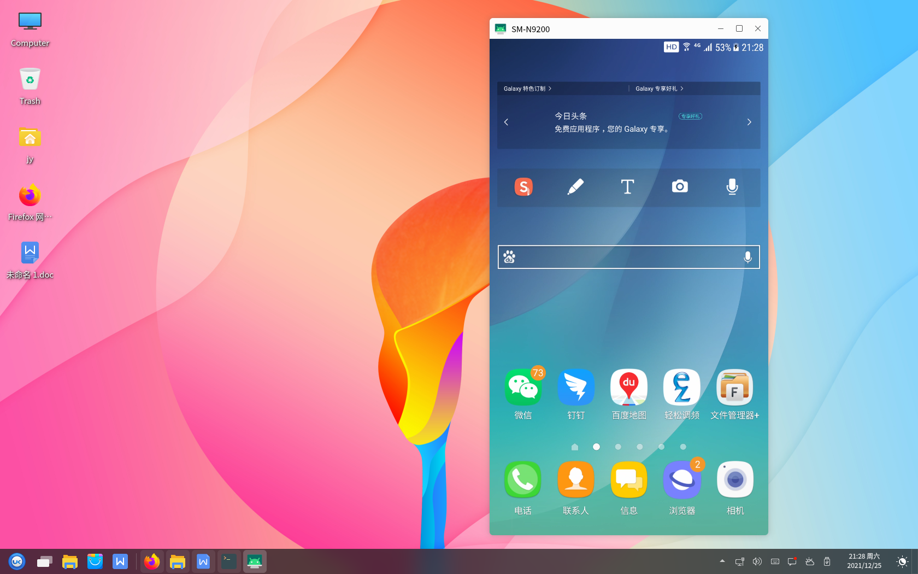Screen dimensions: 918x574
Task: Toggle brightness/theme sun icon in taskbar
Action: pos(902,561)
